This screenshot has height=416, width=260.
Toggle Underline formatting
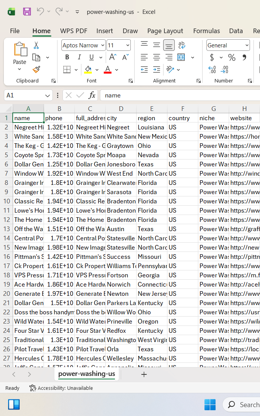pyautogui.click(x=92, y=57)
